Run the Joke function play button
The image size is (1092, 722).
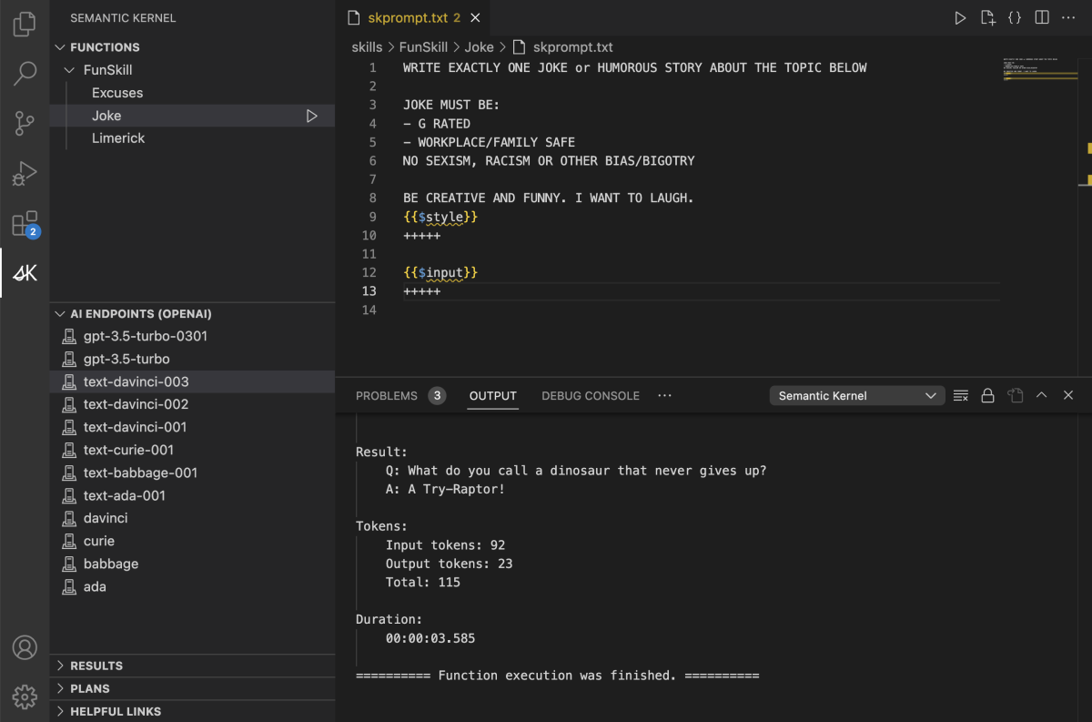[x=312, y=116]
